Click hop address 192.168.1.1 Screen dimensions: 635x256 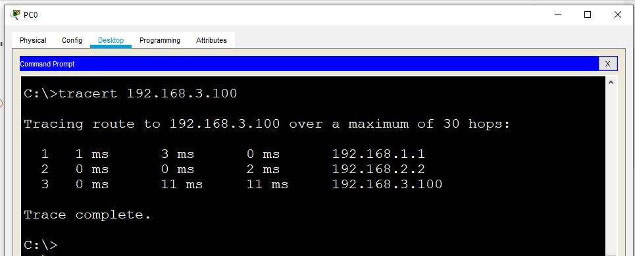[x=378, y=154]
